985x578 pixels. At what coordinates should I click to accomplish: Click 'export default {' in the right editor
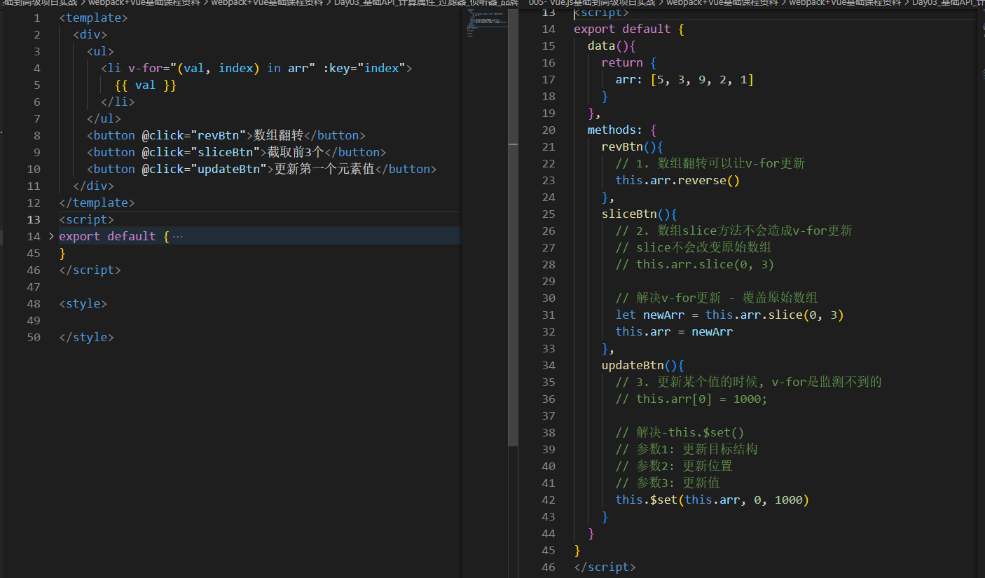tap(628, 29)
